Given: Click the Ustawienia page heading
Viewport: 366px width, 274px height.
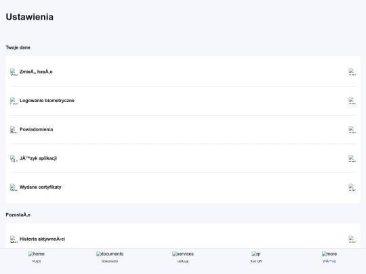Looking at the screenshot, I should tap(30, 17).
